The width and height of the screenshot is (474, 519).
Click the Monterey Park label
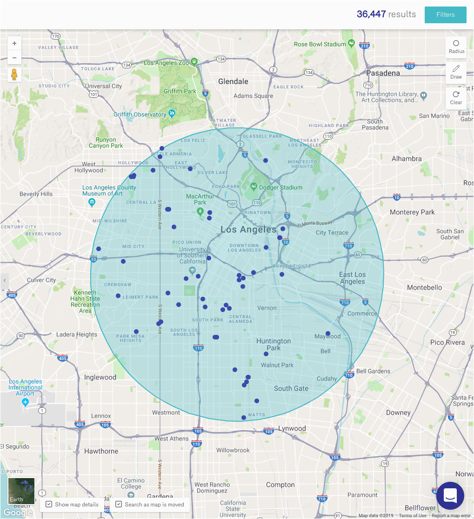412,212
